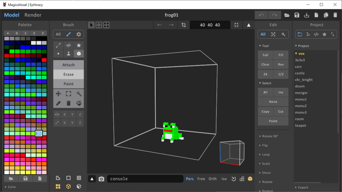Enable Iso view mode
Image resolution: width=342 pixels, height=192 pixels.
point(224,179)
